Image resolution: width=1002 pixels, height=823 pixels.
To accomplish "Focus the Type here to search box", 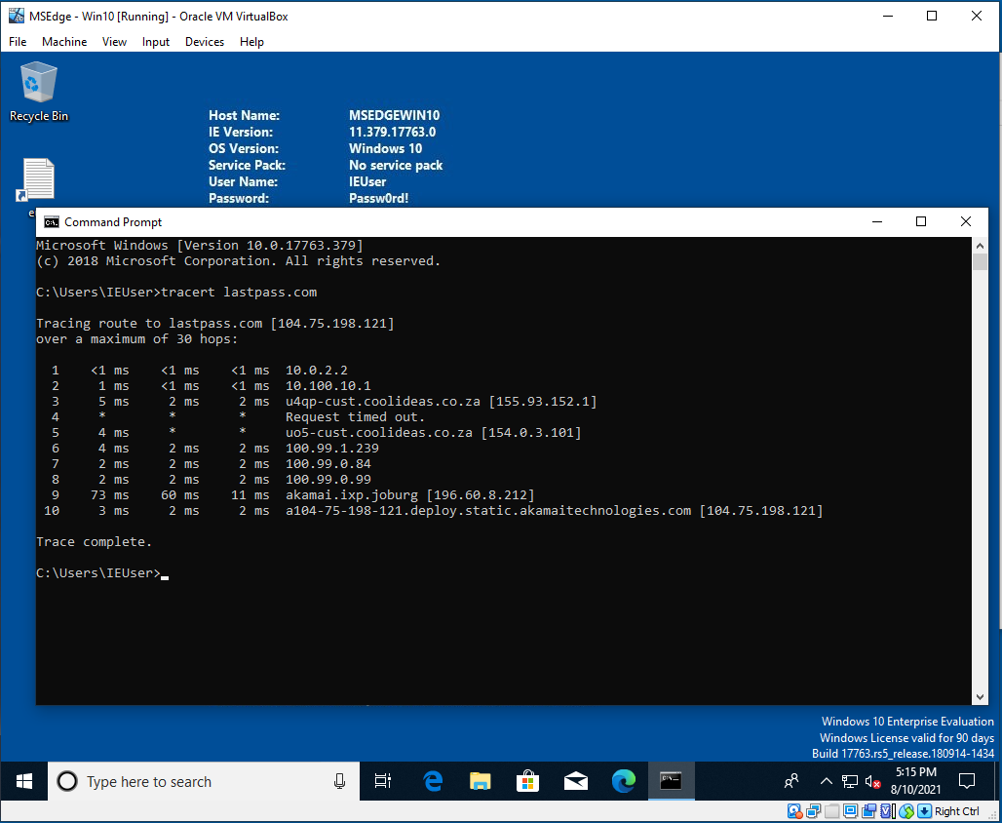I will [x=204, y=781].
